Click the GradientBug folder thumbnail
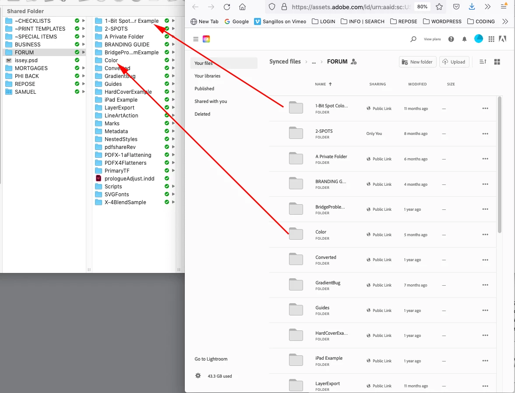Viewport: 515px width, 393px height. tap(296, 284)
